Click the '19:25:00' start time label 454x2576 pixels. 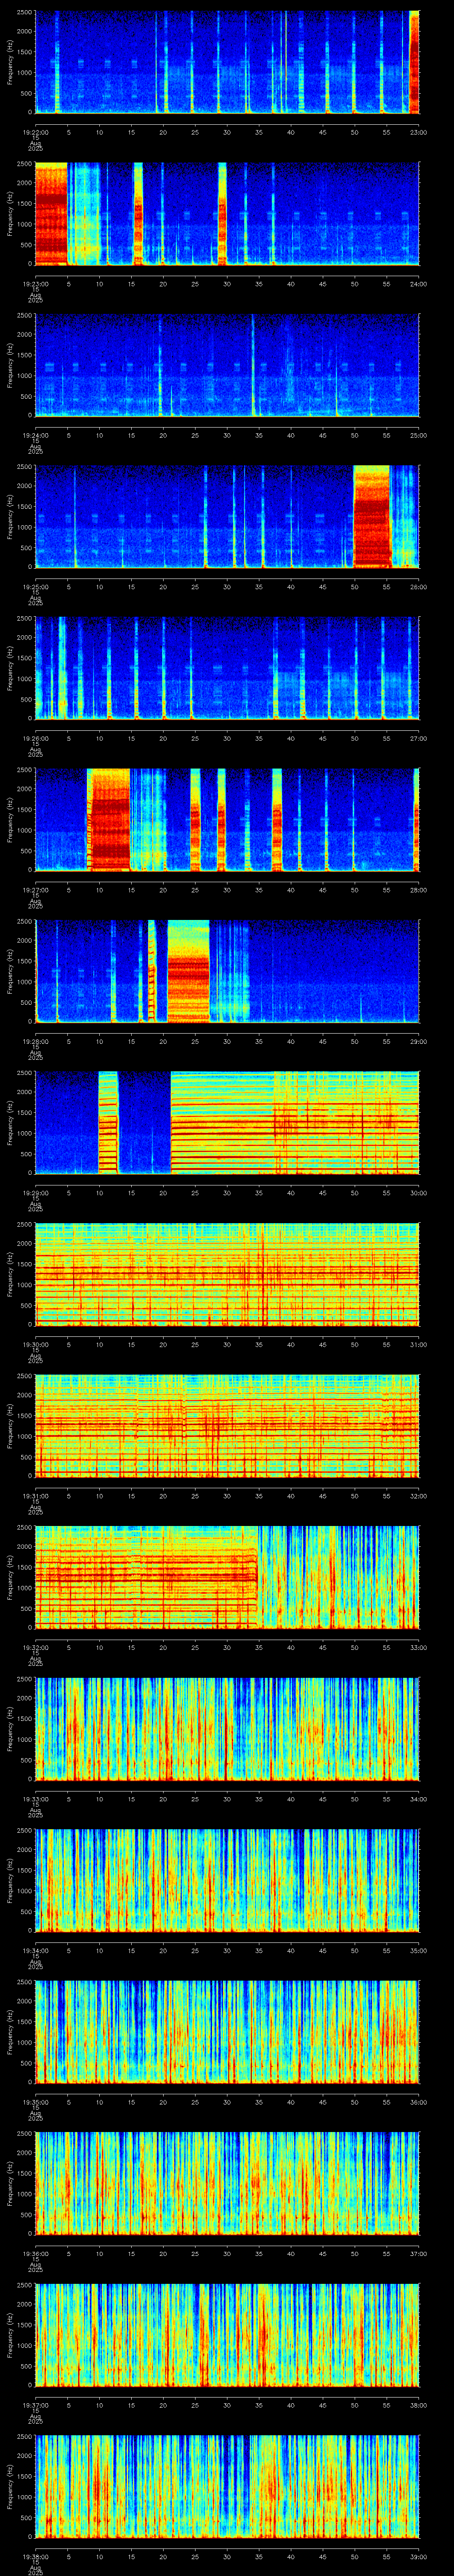tap(35, 587)
